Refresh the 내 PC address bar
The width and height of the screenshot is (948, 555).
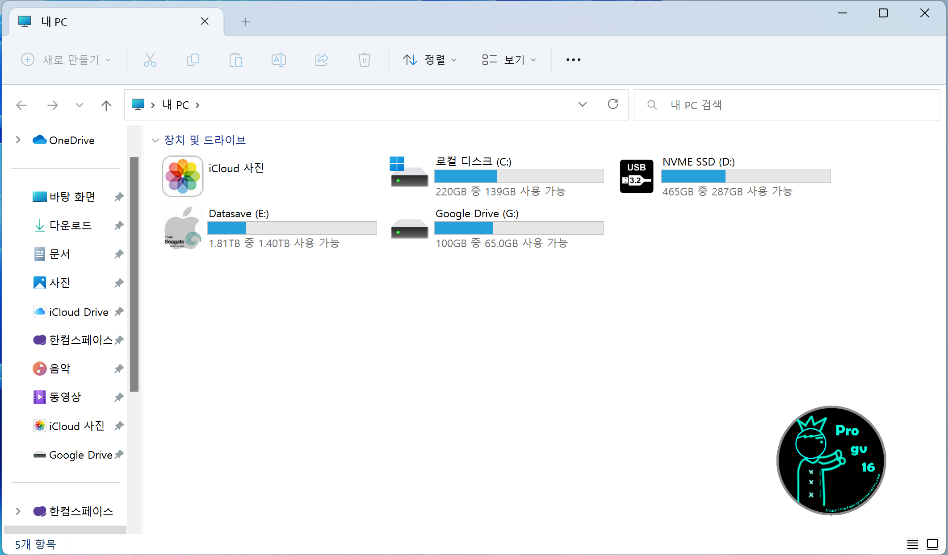click(613, 104)
